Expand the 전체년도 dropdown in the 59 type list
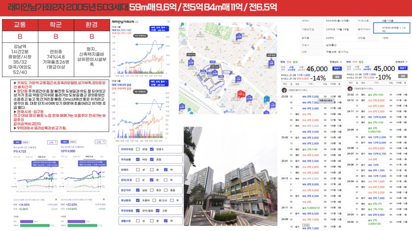Viewport: 412px width, 231px height. 335,62
